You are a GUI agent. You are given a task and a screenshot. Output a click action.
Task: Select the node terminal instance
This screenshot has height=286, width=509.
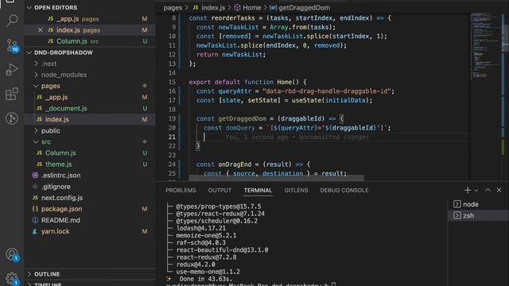(x=478, y=204)
